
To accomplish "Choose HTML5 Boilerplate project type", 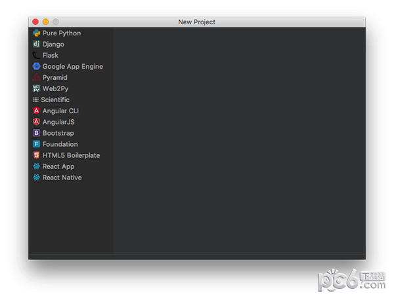I will [x=71, y=155].
